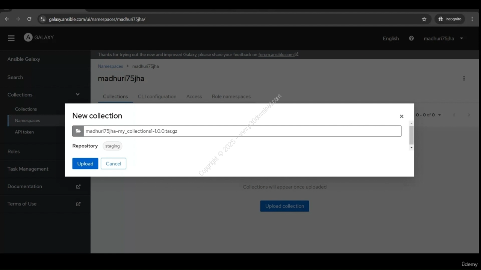The height and width of the screenshot is (270, 481).
Task: Switch to the Collections tab
Action: coord(115,97)
